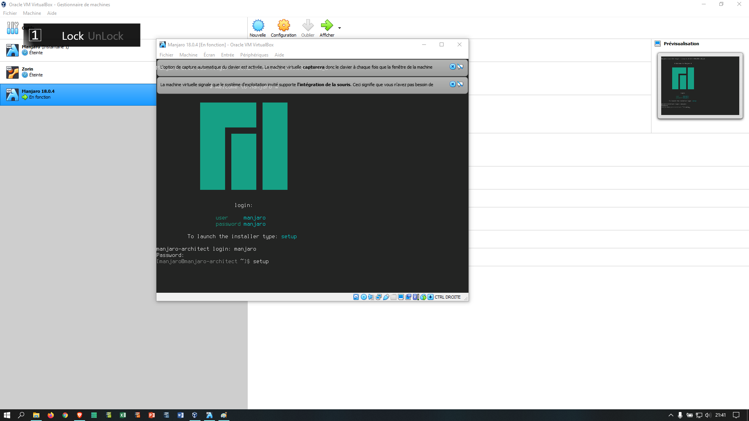
Task: Click the Prévisualisation thumbnail of the VM
Action: (x=700, y=86)
